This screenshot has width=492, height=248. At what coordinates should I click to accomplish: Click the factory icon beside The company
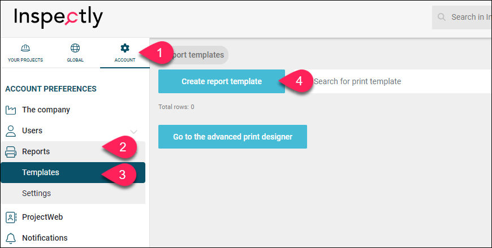coord(11,110)
